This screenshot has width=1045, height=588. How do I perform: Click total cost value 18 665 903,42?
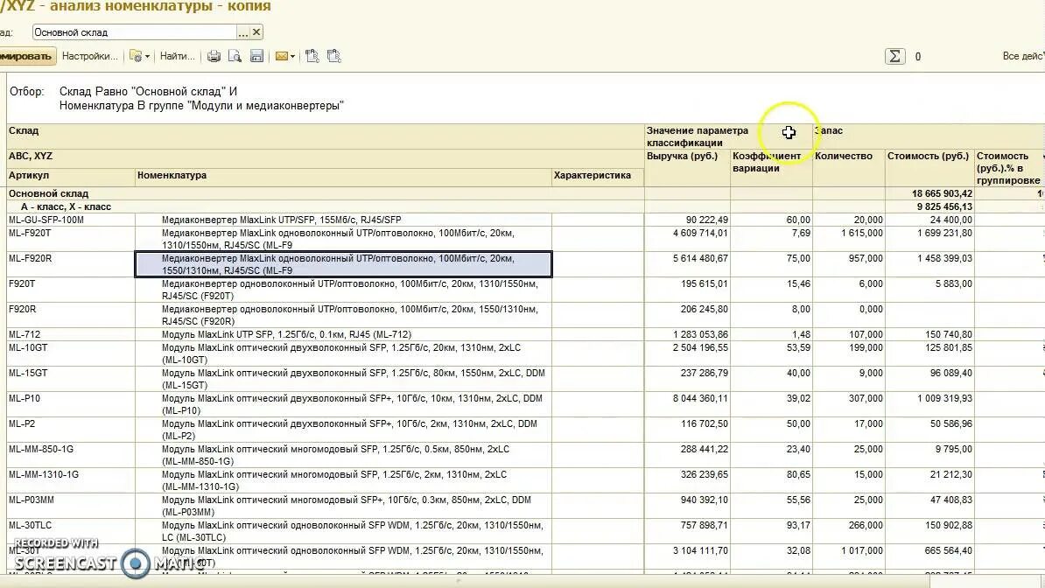[x=942, y=193]
